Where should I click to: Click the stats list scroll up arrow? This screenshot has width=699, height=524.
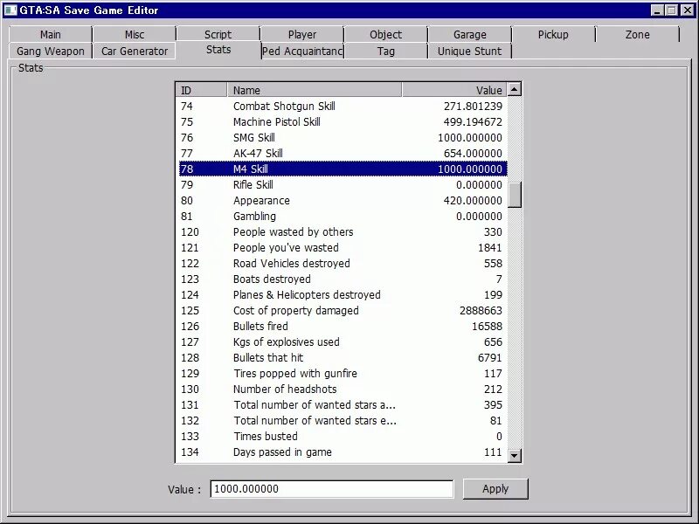pos(515,90)
